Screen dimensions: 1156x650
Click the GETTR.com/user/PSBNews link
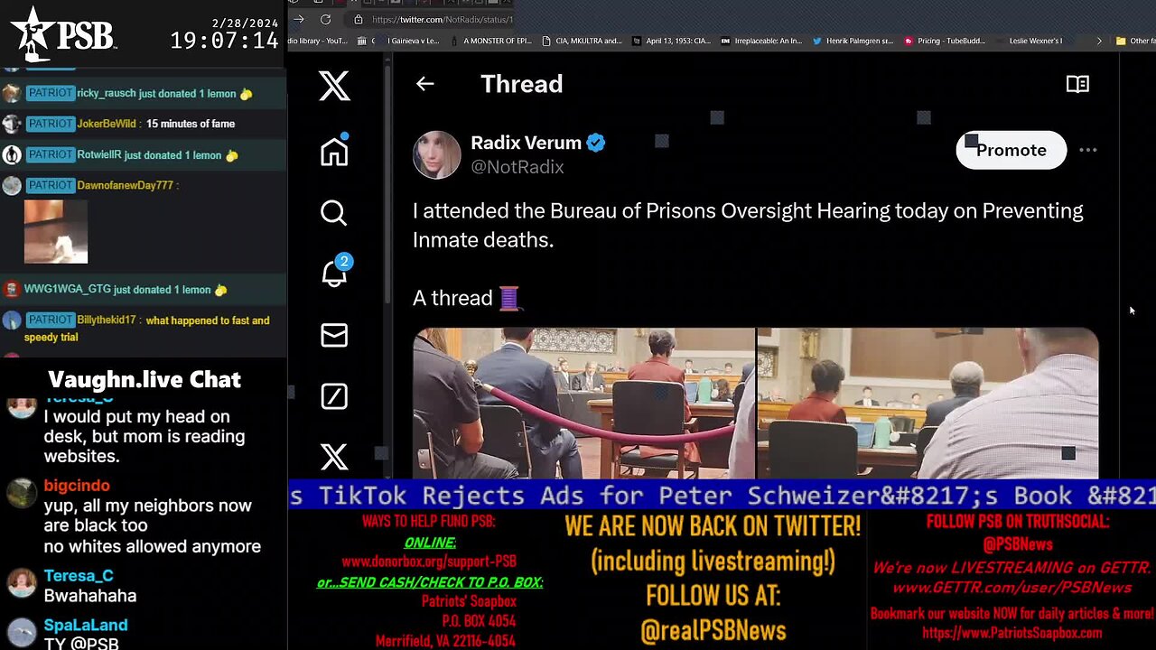[1012, 588]
